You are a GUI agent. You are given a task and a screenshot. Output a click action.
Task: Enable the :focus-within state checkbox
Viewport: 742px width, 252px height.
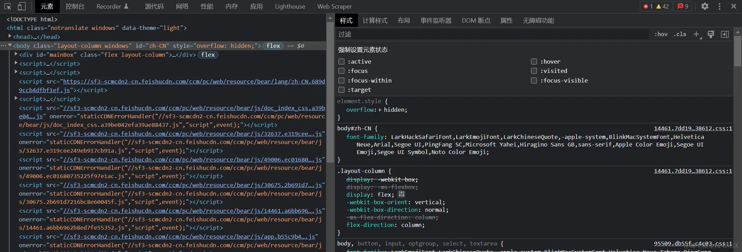click(341, 80)
